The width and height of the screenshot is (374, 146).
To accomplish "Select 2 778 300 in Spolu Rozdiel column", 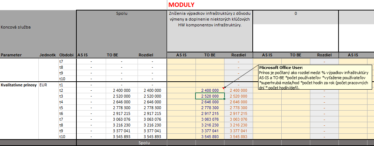I will pyautogui.click(x=152, y=108).
